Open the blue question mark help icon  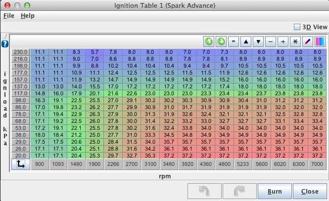[5, 44]
